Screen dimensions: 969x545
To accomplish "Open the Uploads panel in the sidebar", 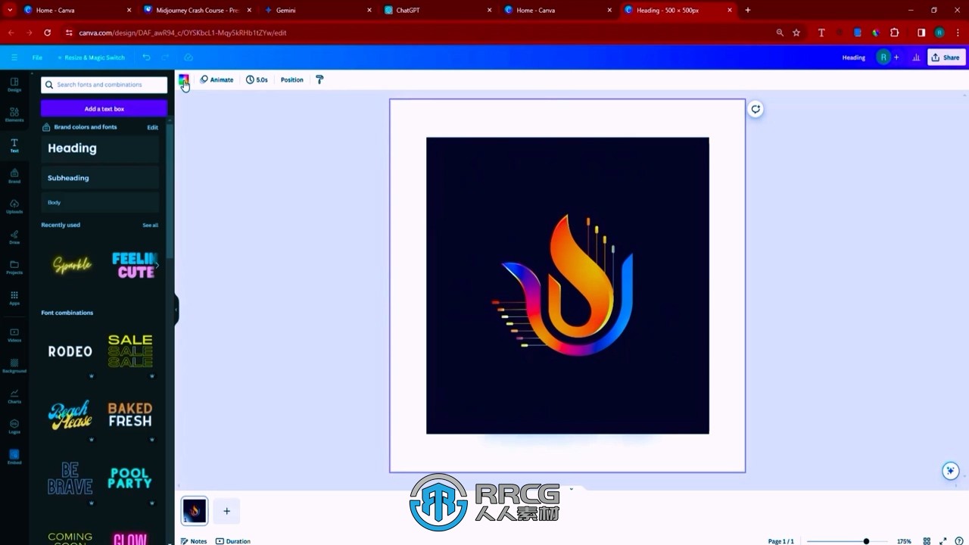I will (14, 206).
